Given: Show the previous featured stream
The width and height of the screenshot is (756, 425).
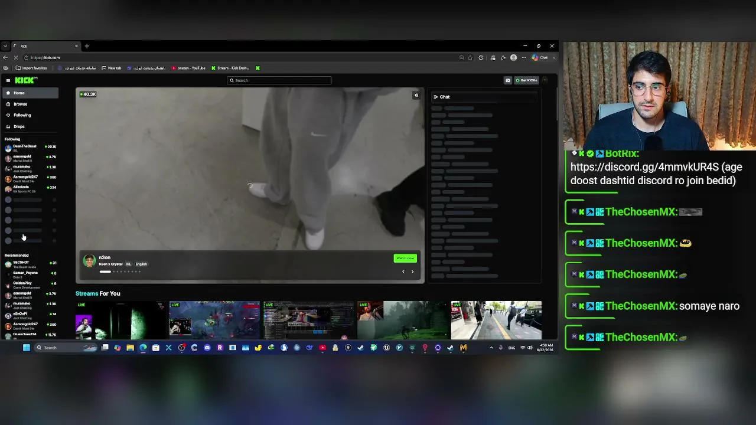Looking at the screenshot, I should [x=403, y=272].
